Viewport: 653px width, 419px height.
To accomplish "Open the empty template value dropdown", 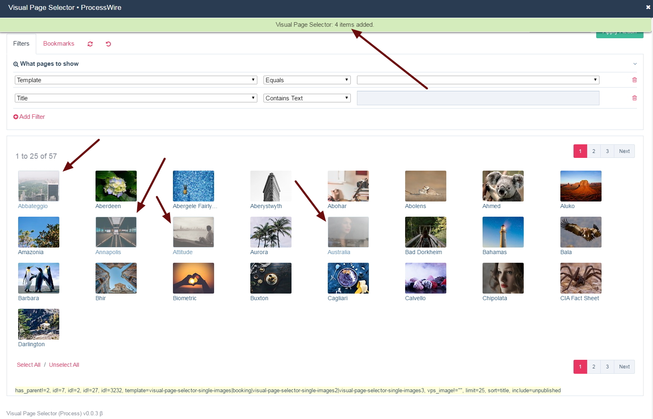I will click(x=478, y=80).
